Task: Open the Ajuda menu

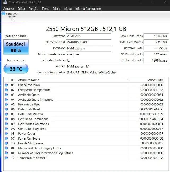Action: pos(68,9)
